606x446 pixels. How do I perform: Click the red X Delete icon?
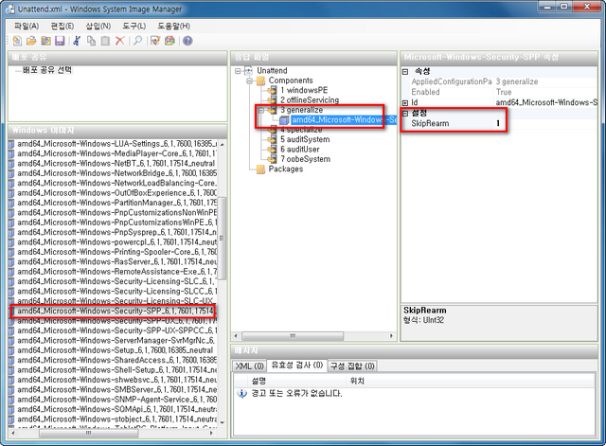(x=120, y=41)
